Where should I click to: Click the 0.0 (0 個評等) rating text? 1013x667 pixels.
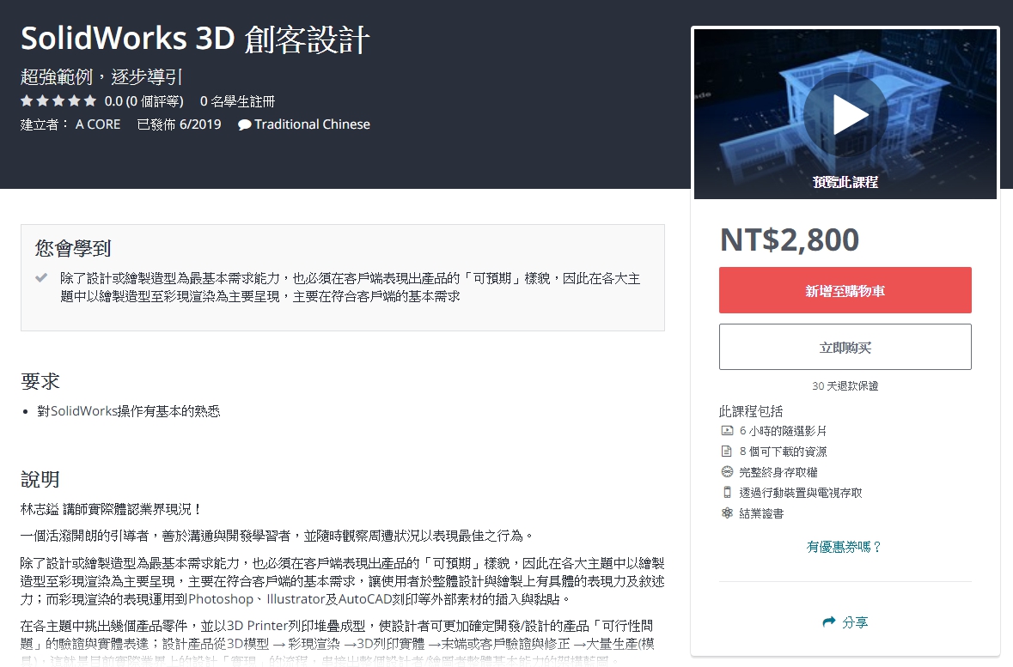click(x=144, y=101)
